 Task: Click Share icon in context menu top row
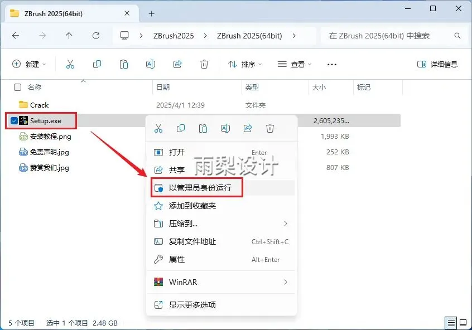click(248, 128)
